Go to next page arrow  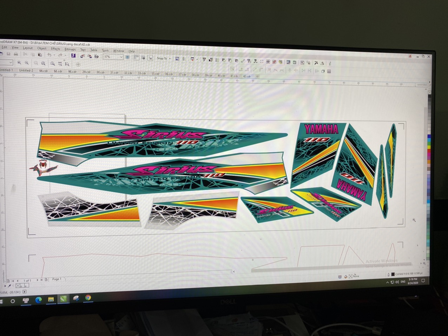click(38, 280)
